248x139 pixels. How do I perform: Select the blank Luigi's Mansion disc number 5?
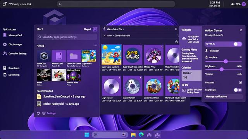pos(112,86)
